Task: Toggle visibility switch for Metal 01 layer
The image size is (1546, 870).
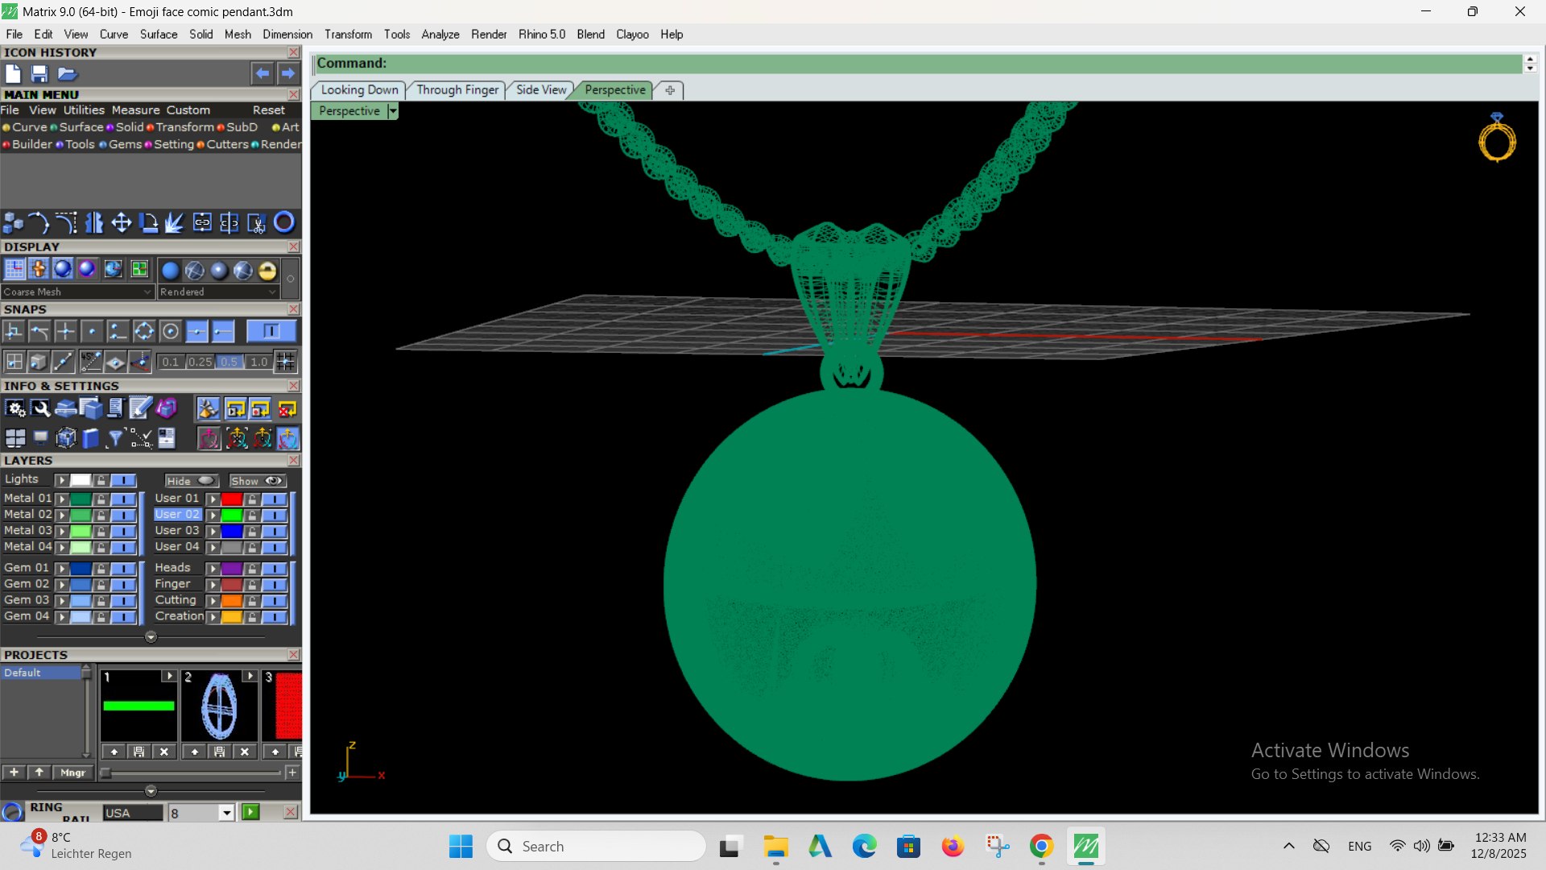Action: [x=123, y=499]
